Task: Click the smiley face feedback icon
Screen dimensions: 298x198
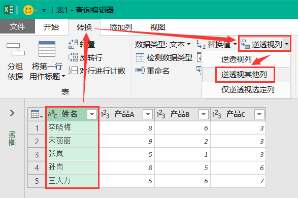Action: [28, 10]
